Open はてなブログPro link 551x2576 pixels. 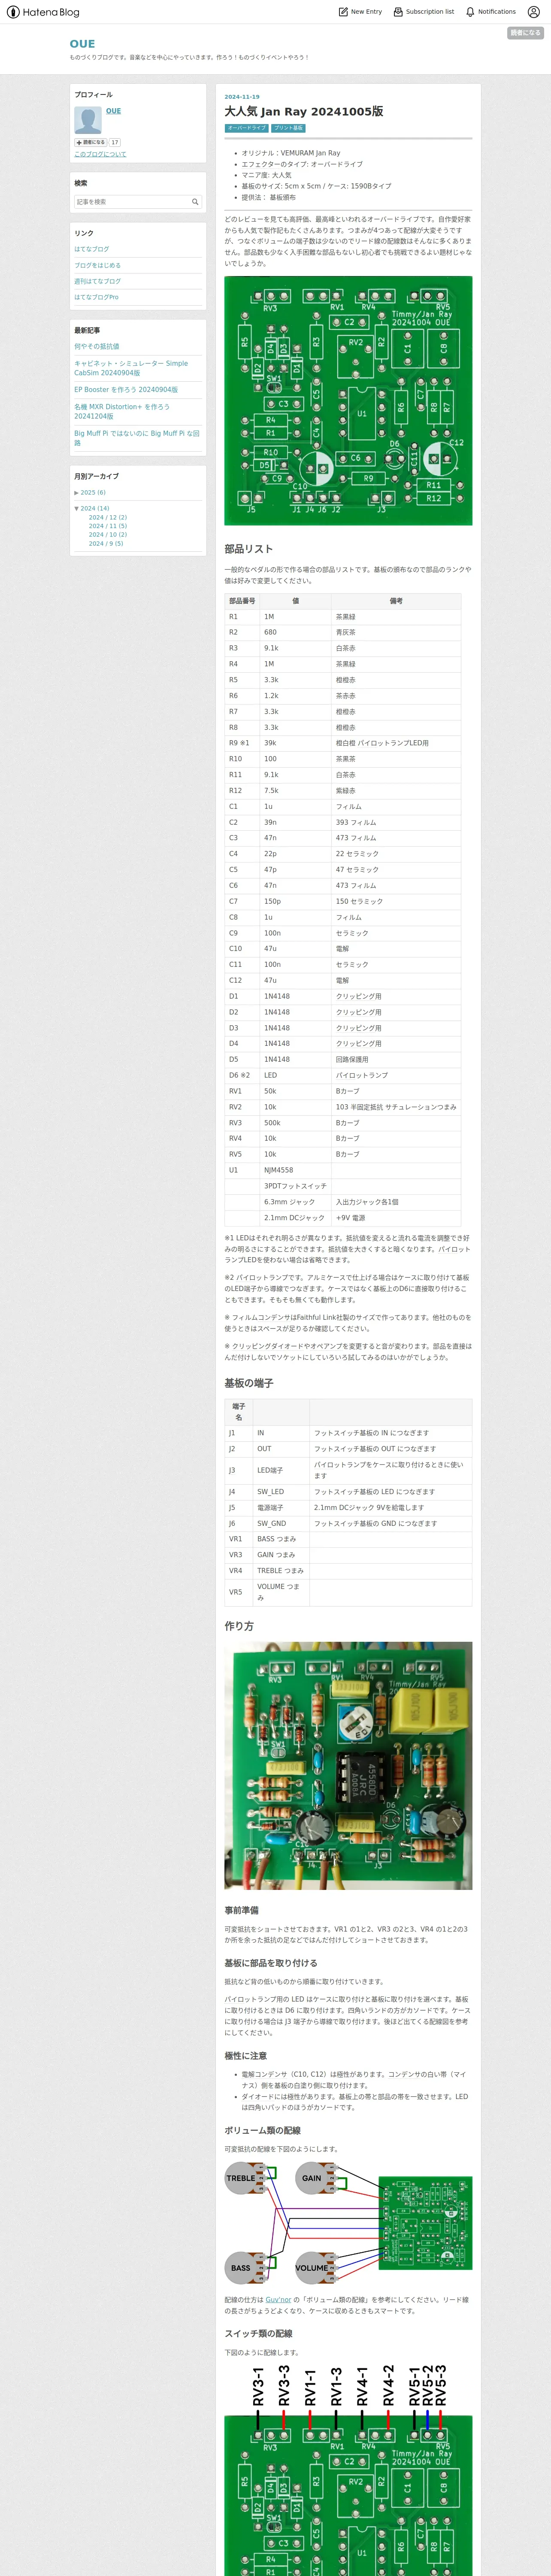tap(96, 297)
